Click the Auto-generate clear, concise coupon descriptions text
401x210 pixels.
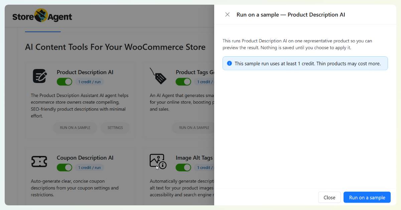pos(75,188)
